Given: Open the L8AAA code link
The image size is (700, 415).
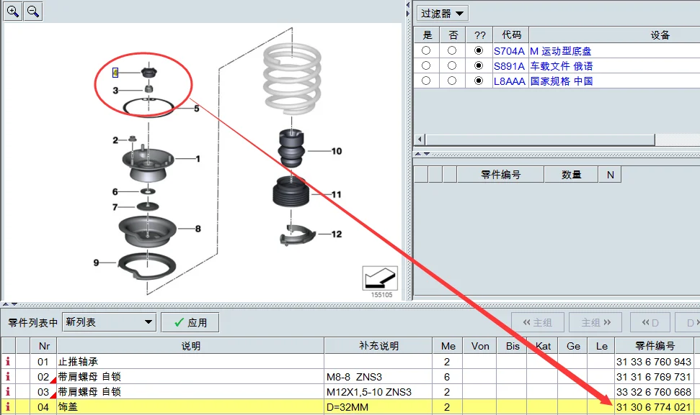Looking at the screenshot, I should pyautogui.click(x=509, y=81).
